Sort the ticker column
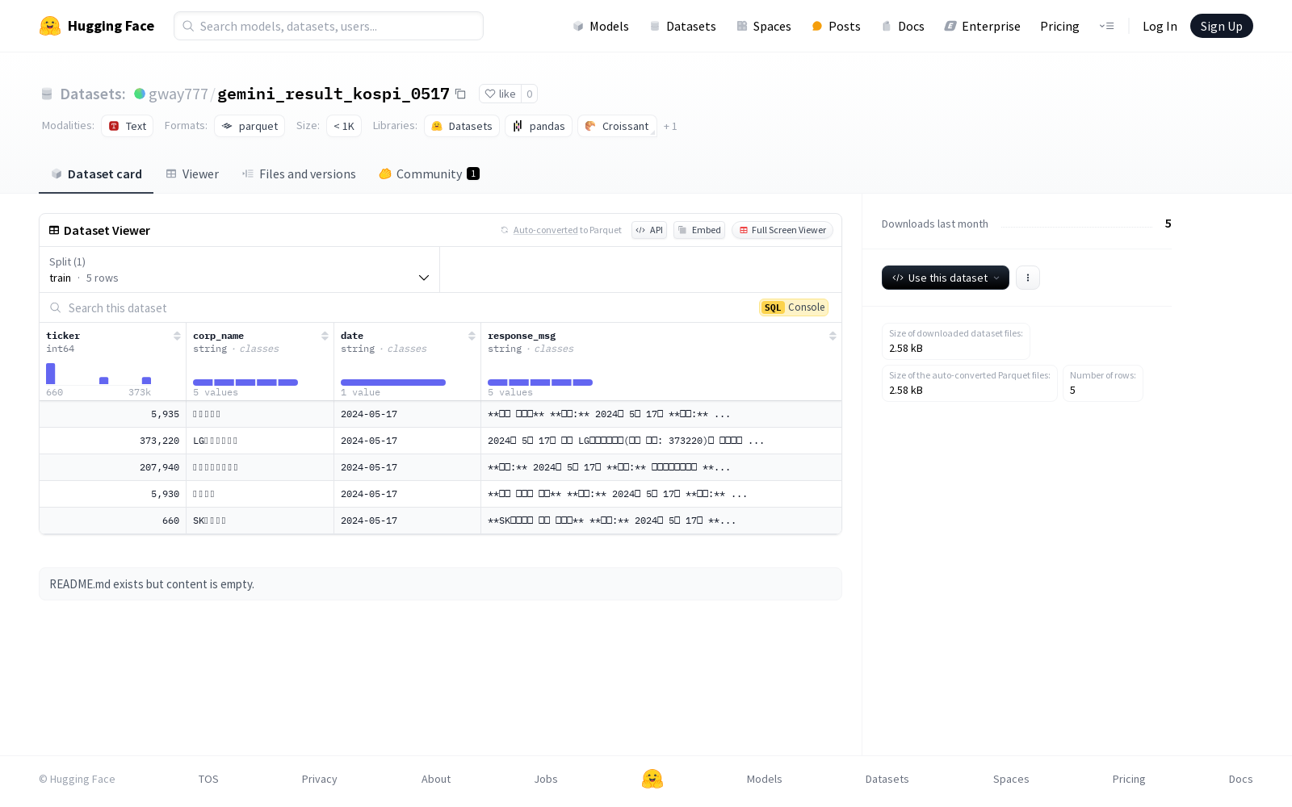Image resolution: width=1292 pixels, height=807 pixels. point(177,336)
